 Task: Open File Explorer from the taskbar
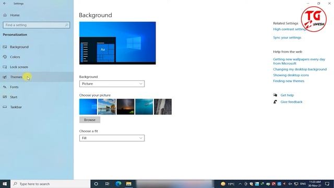[x=129, y=184]
